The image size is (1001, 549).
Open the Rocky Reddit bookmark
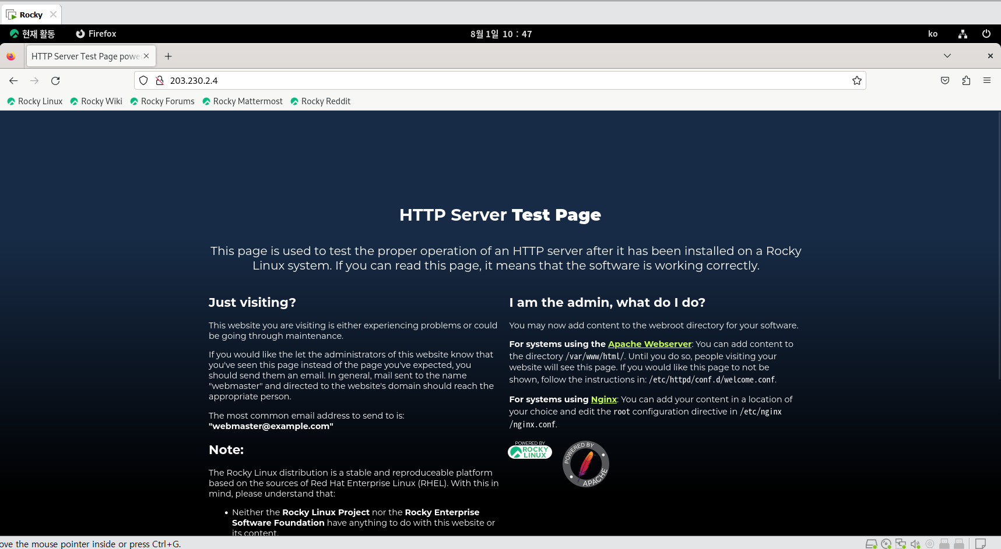[x=321, y=101]
